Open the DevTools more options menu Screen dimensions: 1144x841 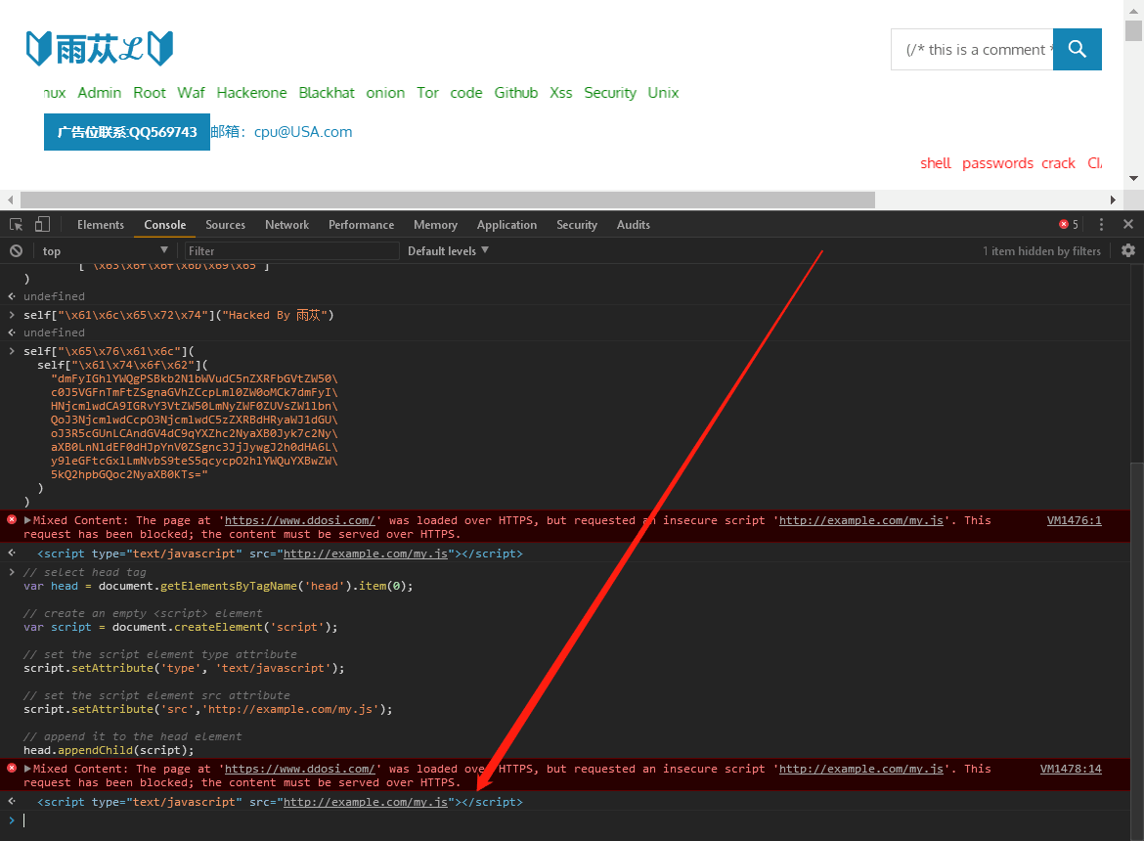pos(1101,225)
